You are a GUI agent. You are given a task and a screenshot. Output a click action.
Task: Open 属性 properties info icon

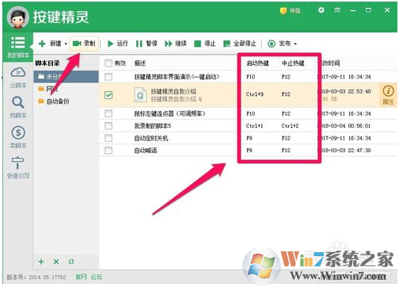point(388,95)
